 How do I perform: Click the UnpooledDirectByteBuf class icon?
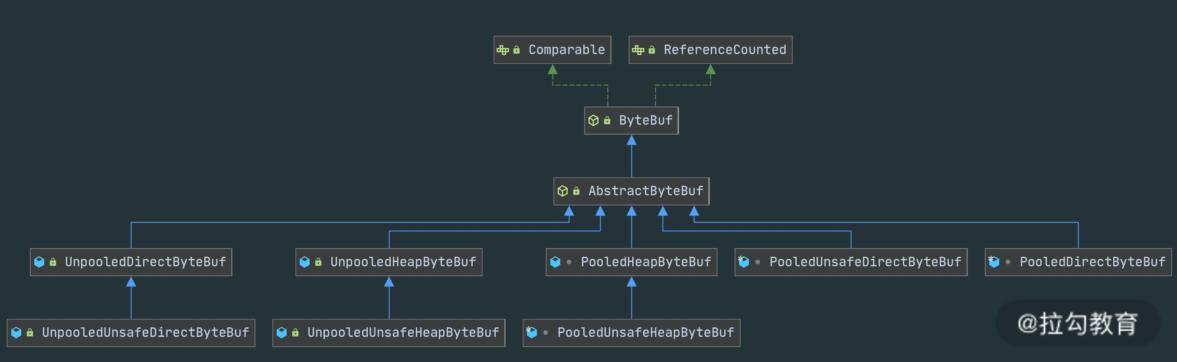pos(39,262)
